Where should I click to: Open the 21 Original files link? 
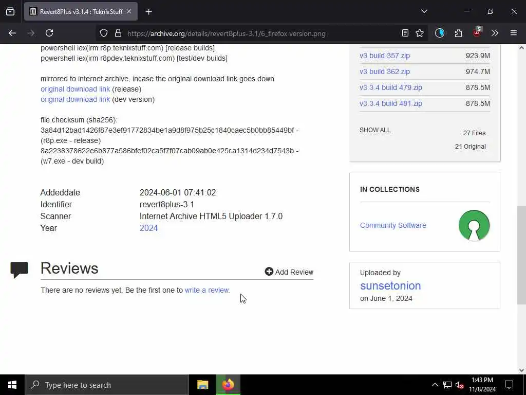[471, 147]
